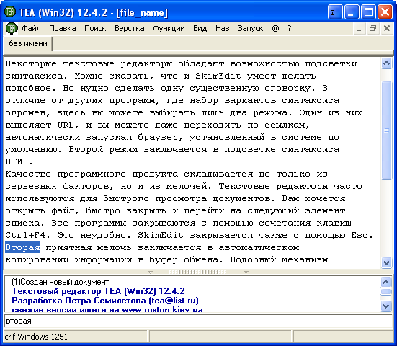
Task: Open the Правка menu
Action: (62, 28)
